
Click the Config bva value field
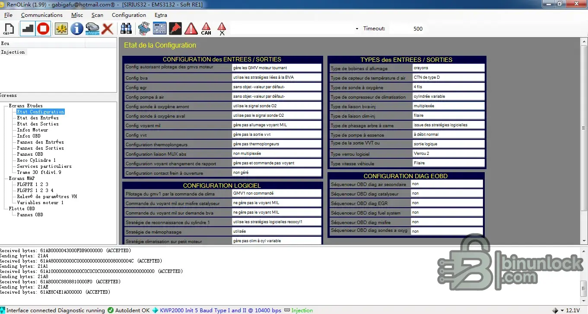(x=277, y=77)
